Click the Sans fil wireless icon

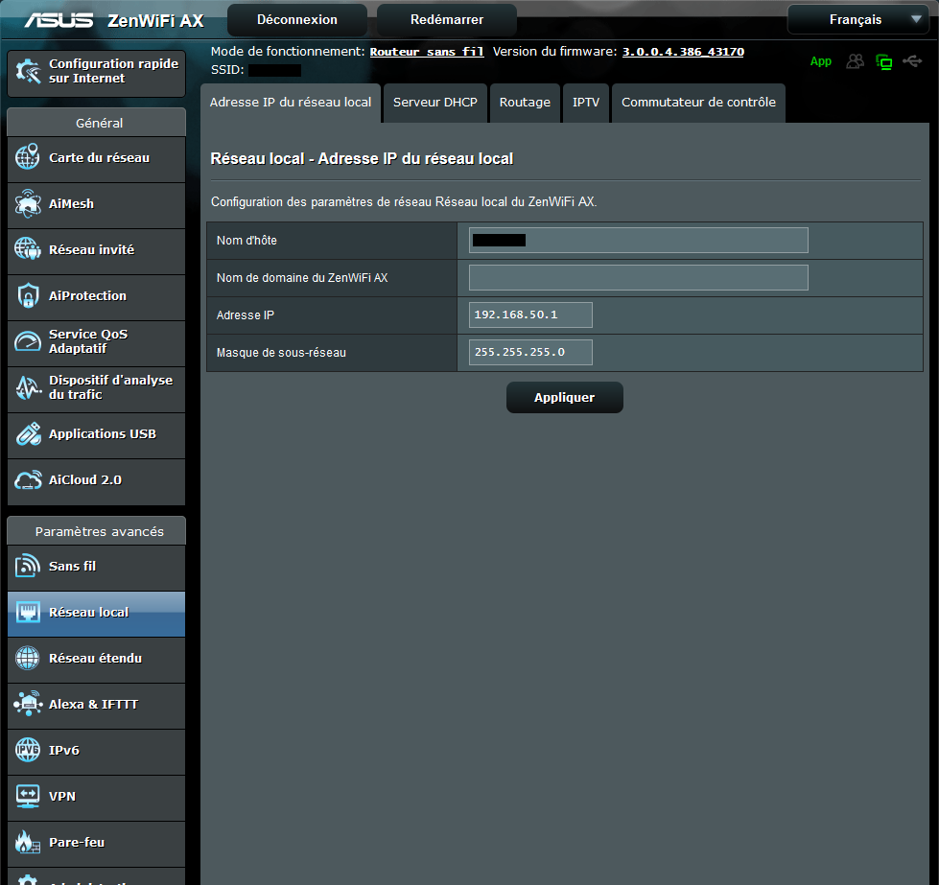pos(28,566)
